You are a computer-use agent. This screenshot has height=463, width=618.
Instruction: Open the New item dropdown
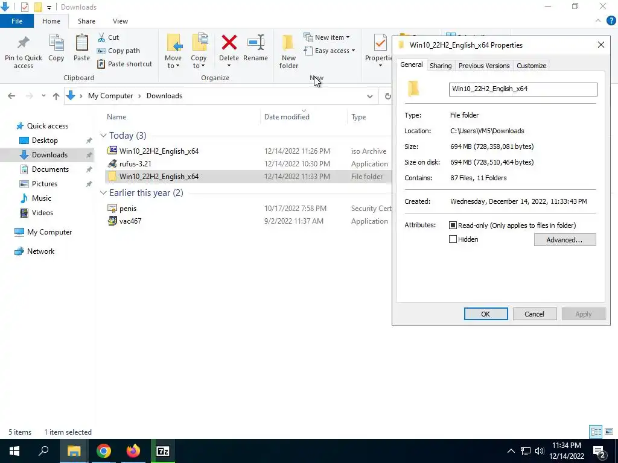327,37
